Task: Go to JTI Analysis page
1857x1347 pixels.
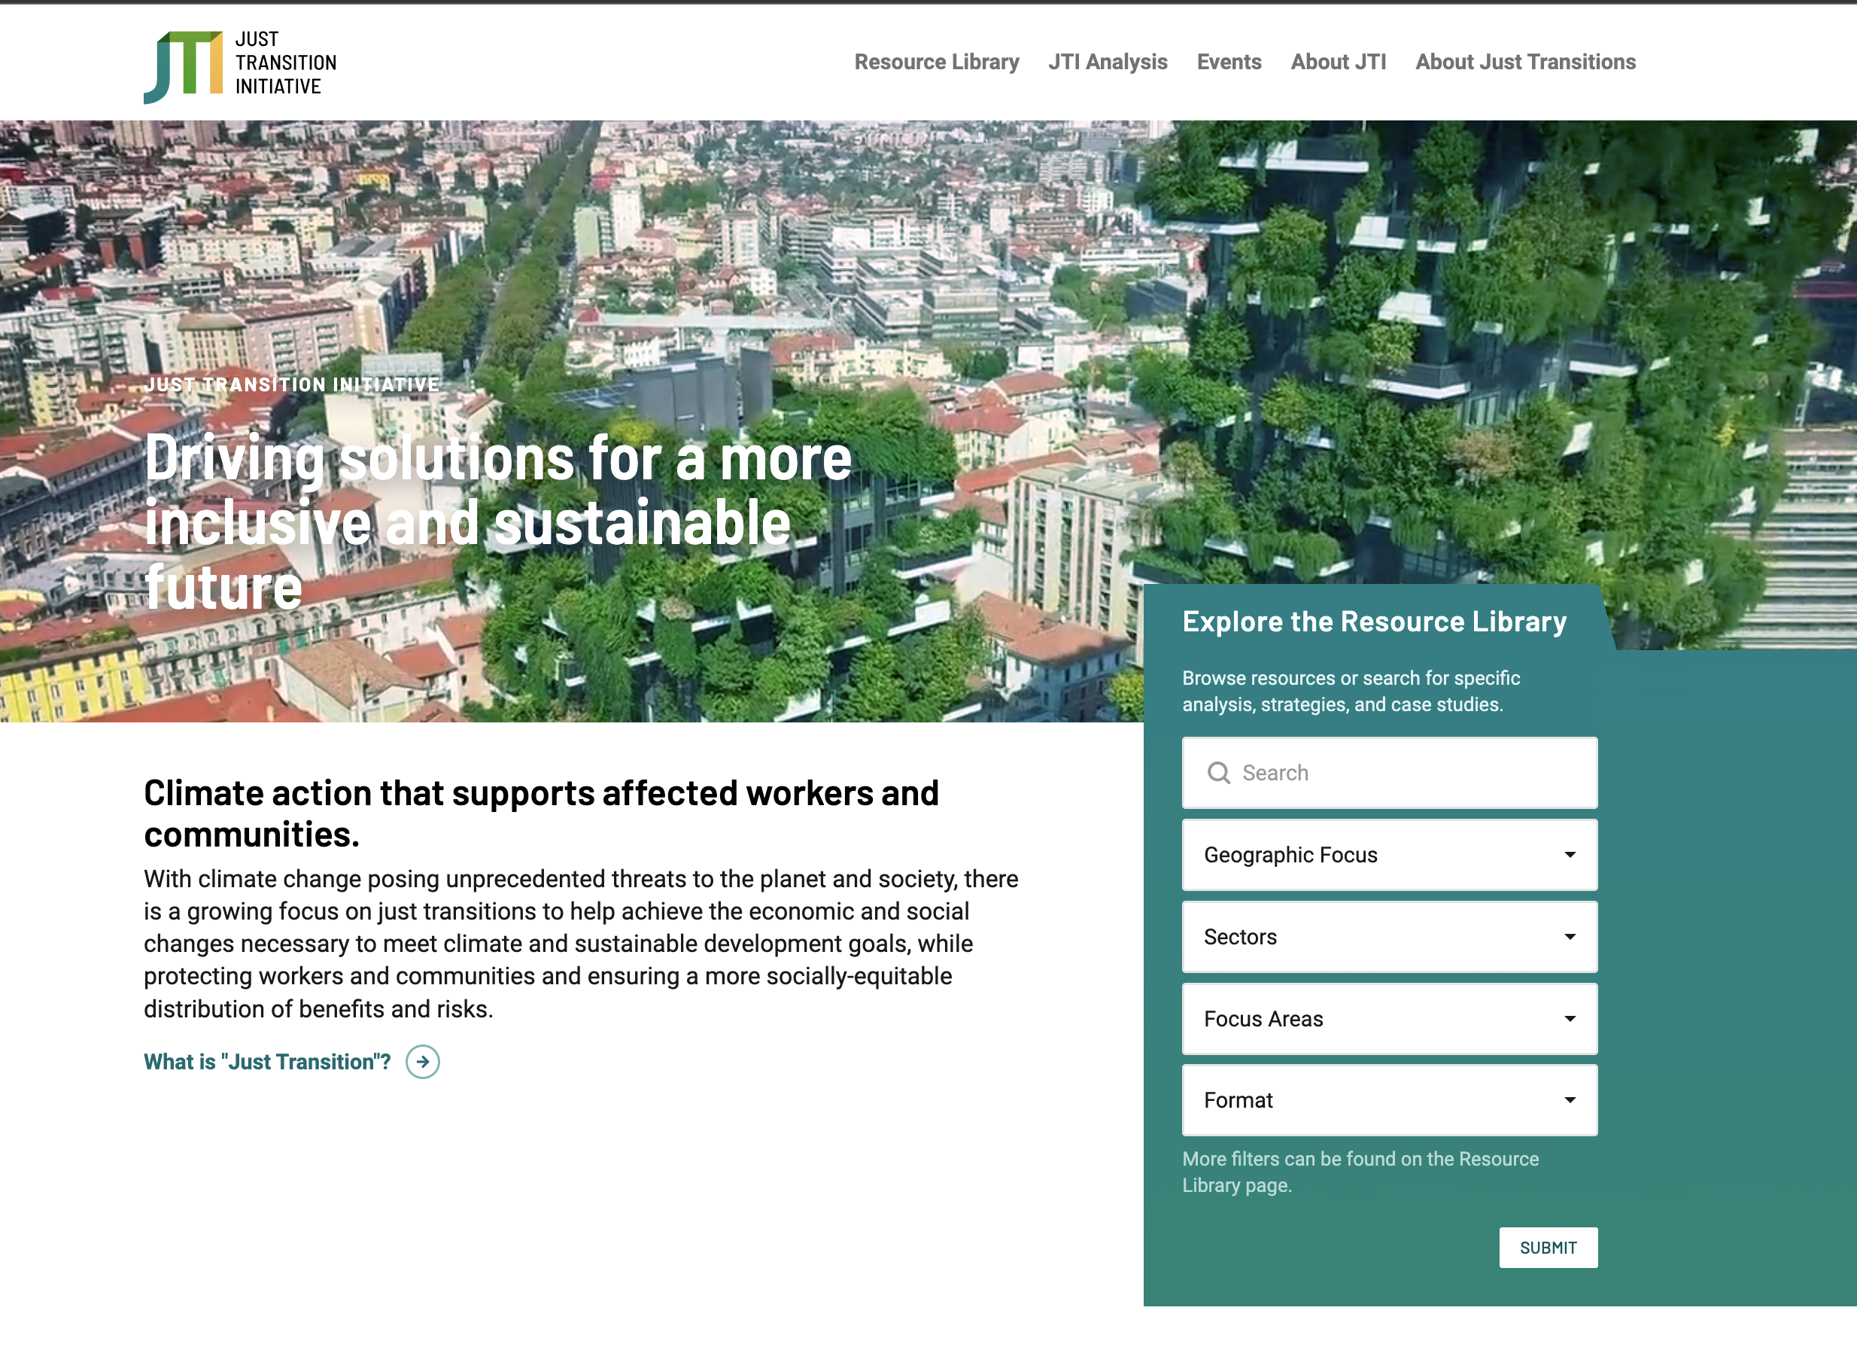Action: (x=1107, y=62)
